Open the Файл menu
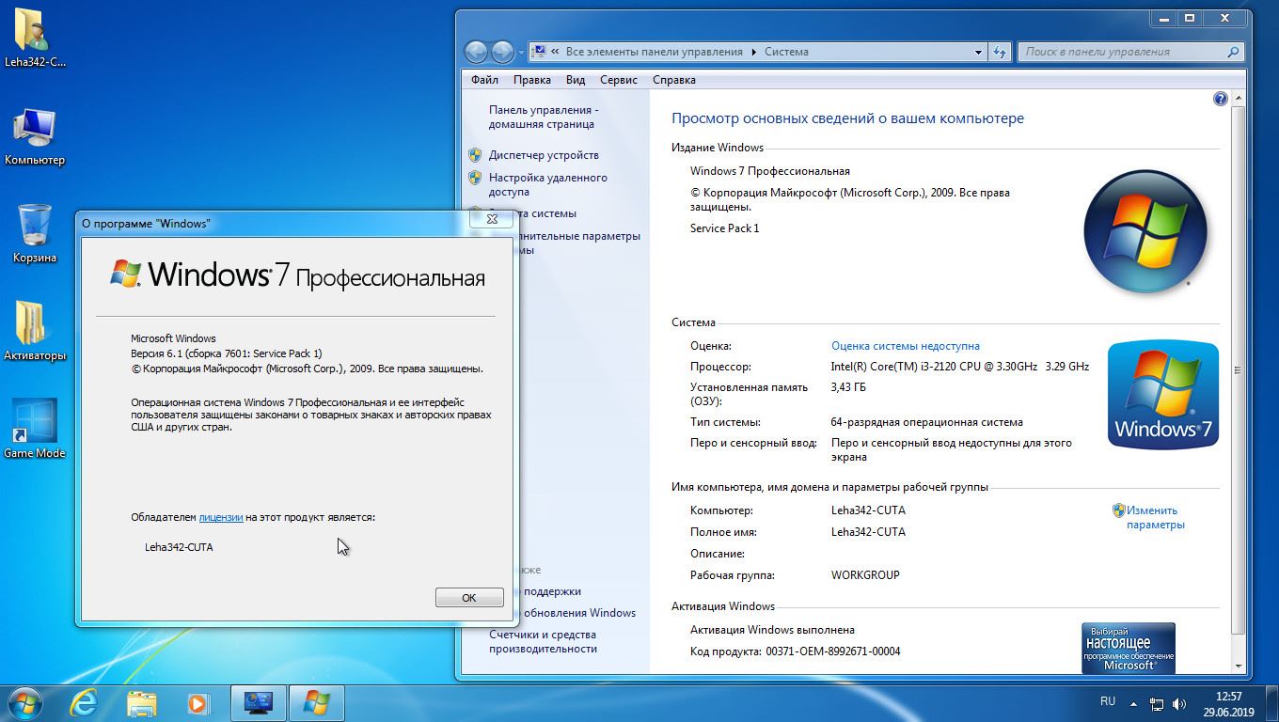 (x=484, y=80)
